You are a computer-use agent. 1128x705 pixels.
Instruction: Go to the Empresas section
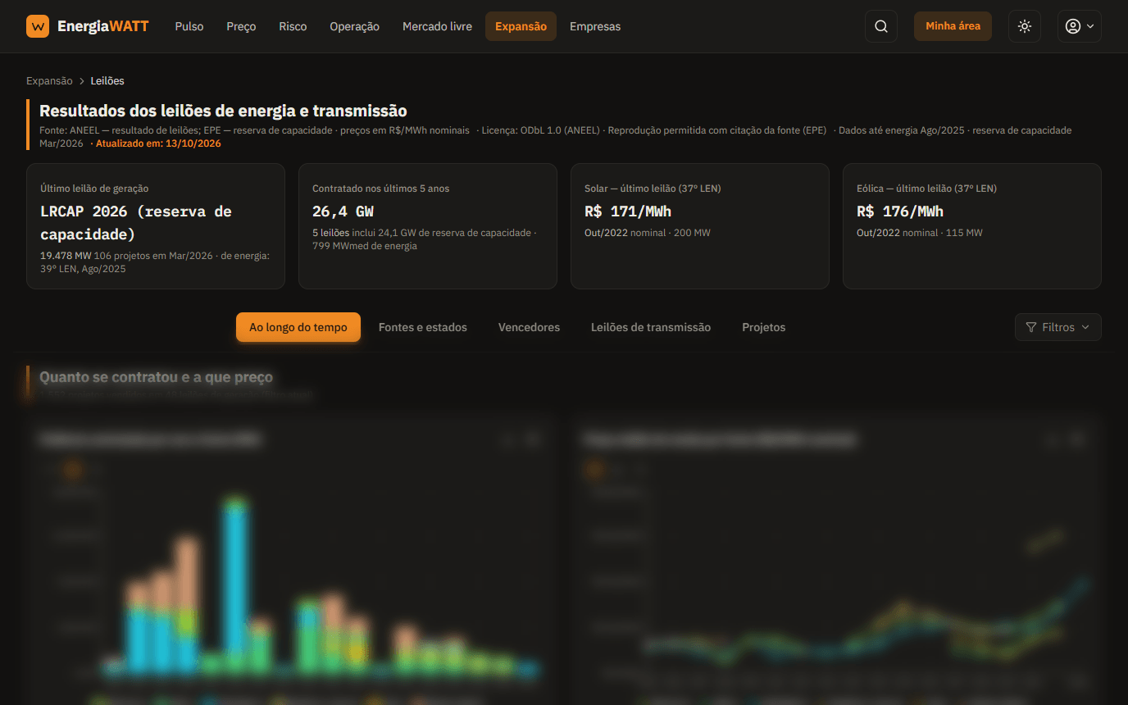click(595, 26)
